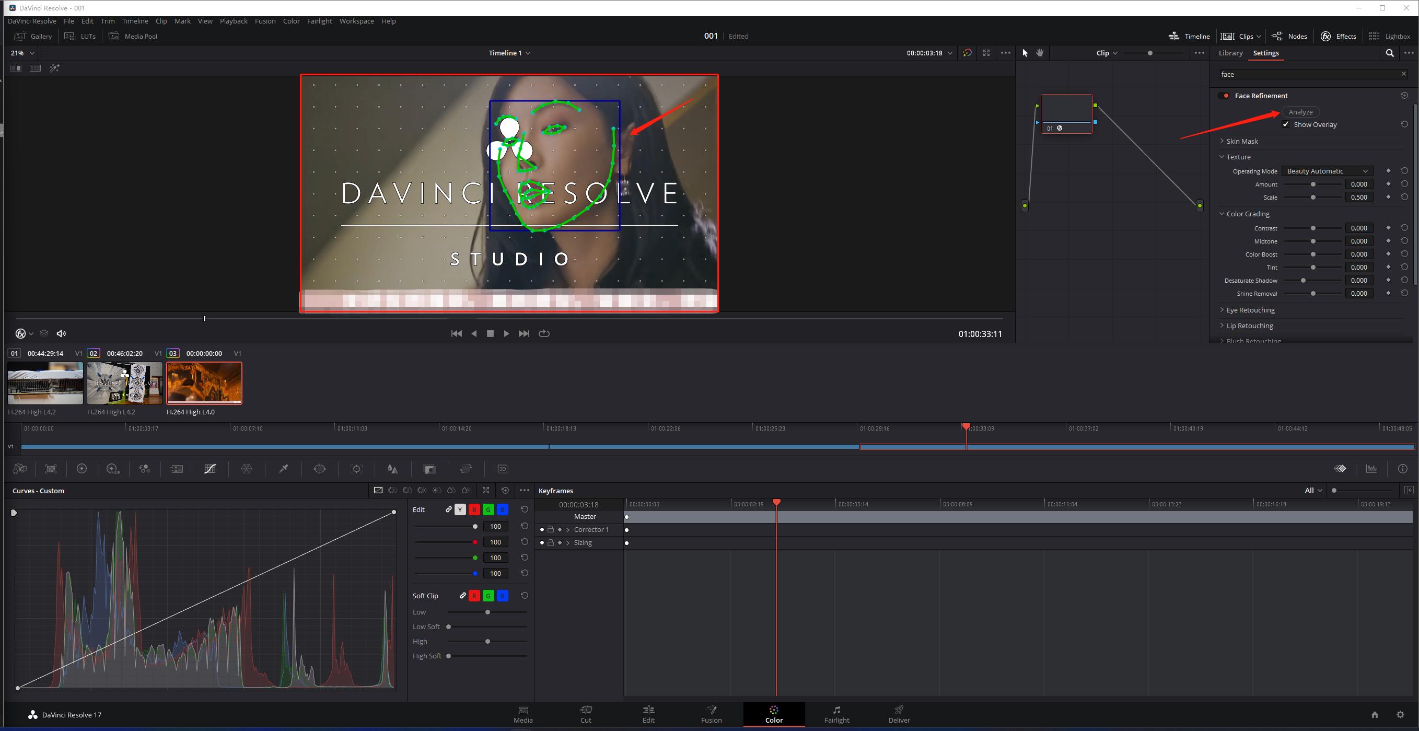Toggle red channel in Curves Edit
Viewport: 1419px width, 731px height.
pyautogui.click(x=474, y=509)
